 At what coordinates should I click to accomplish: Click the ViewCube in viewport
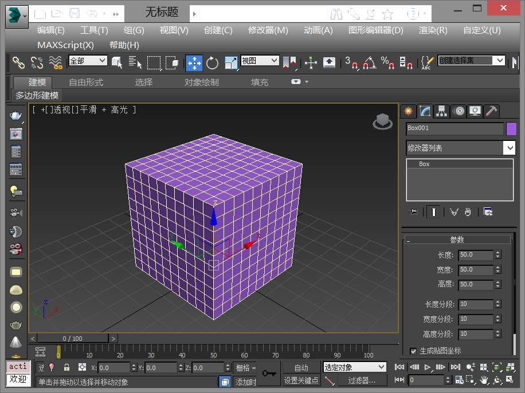tap(383, 121)
